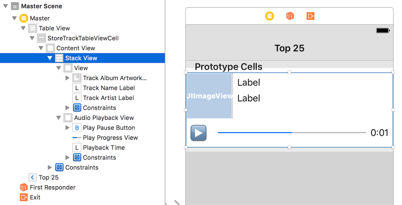Click the yellow Master view controller icon

coord(24,18)
